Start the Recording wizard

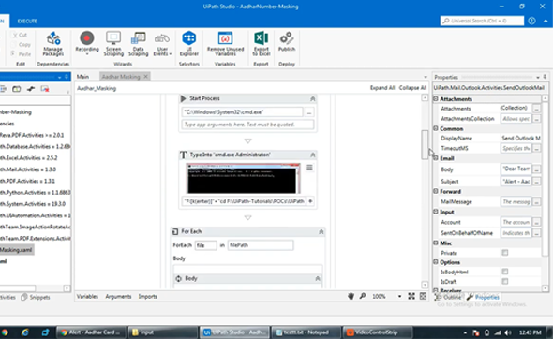coord(87,43)
